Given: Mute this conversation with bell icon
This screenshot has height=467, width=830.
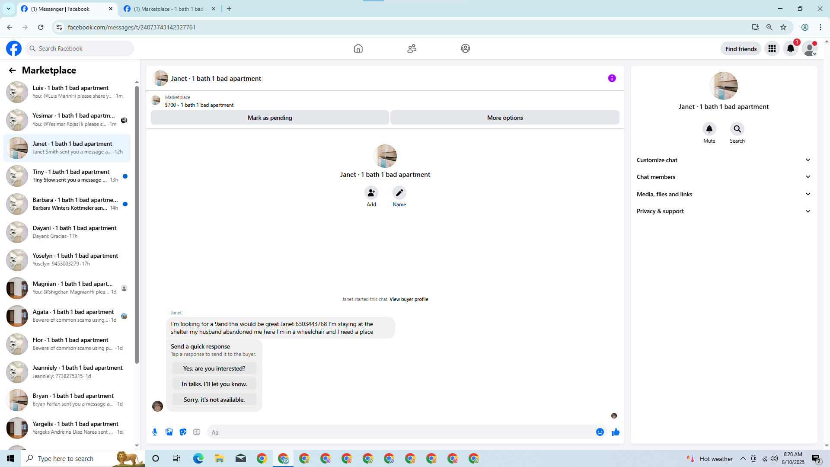Looking at the screenshot, I should (x=709, y=129).
